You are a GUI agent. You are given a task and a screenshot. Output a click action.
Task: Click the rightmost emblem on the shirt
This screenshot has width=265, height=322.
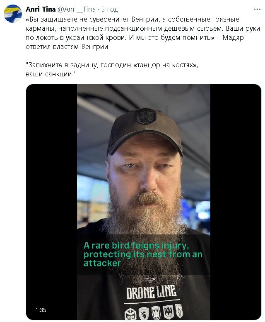[x=179, y=310]
